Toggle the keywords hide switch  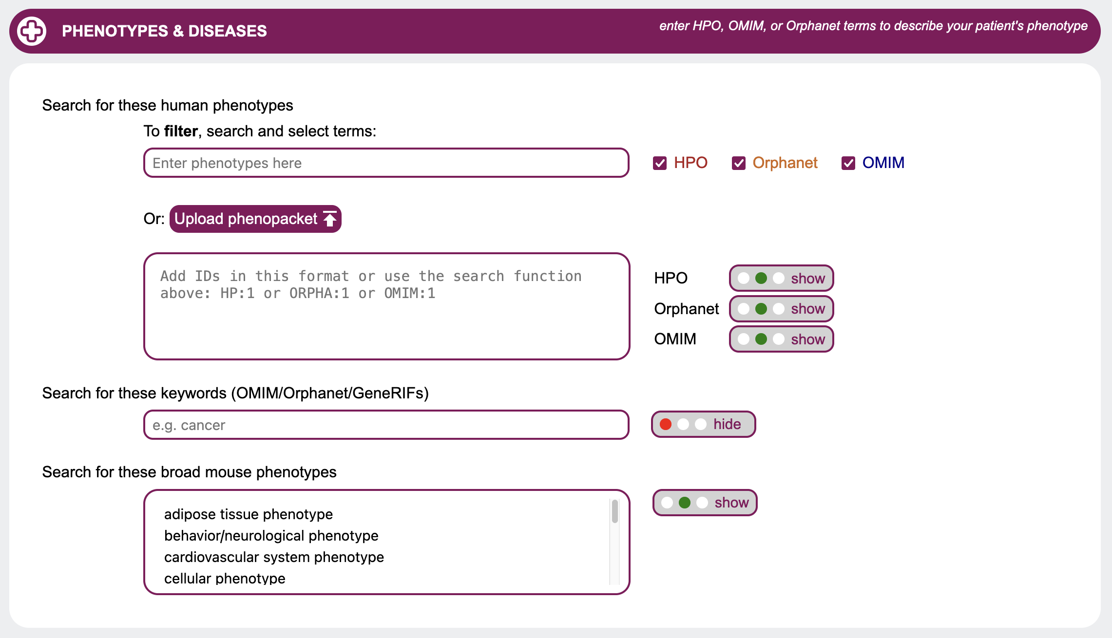point(704,424)
